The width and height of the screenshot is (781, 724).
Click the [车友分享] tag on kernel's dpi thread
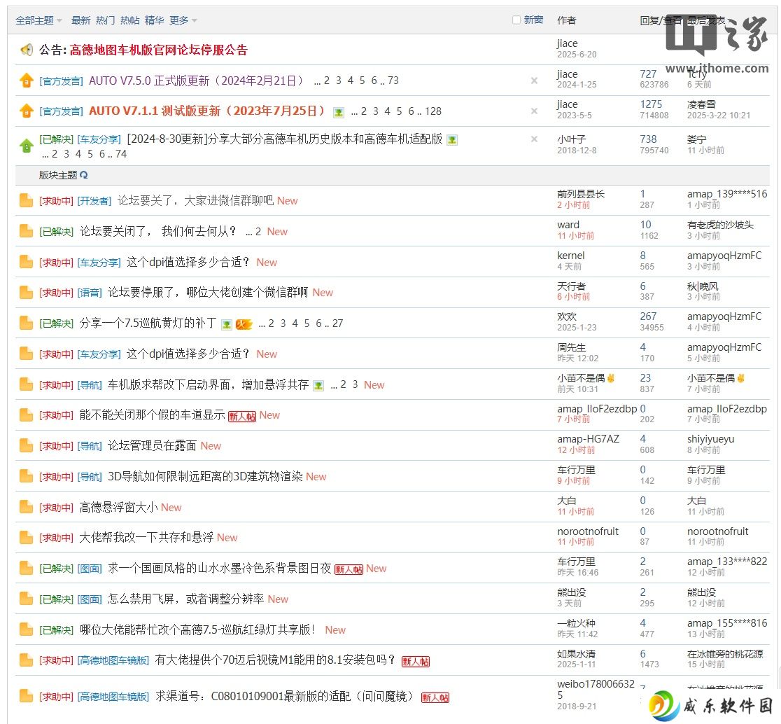(x=99, y=263)
